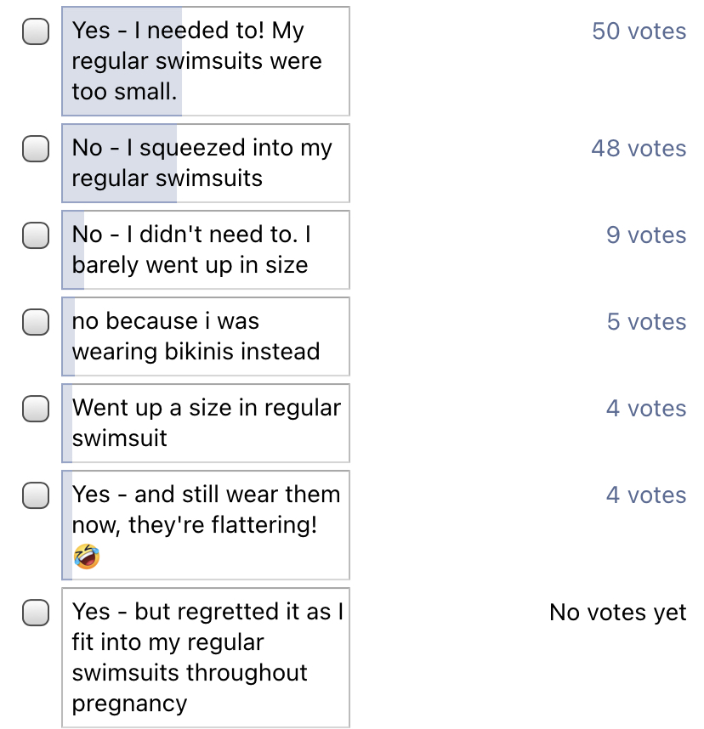View the 48 votes list
Screen dimensions: 704x729
[x=639, y=149]
